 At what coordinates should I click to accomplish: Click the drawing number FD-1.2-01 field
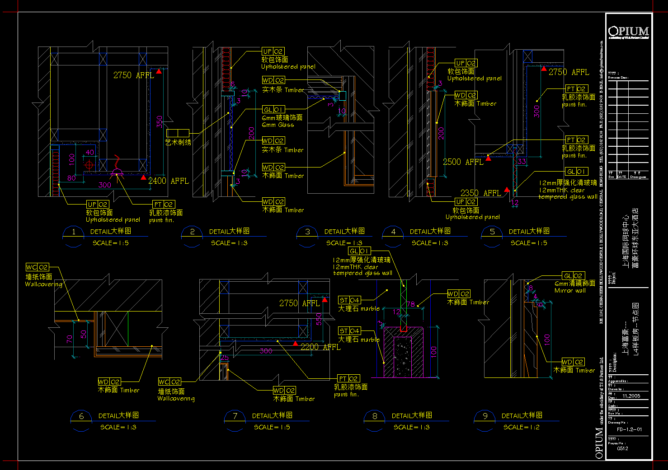(x=629, y=429)
